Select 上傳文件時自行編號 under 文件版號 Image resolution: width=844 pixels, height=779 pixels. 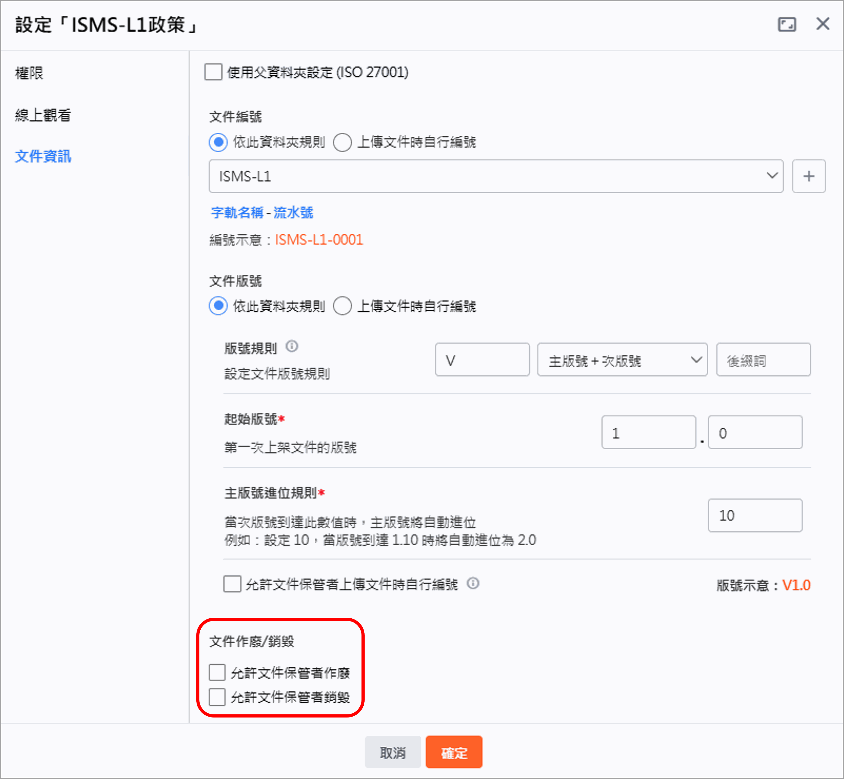click(x=342, y=306)
